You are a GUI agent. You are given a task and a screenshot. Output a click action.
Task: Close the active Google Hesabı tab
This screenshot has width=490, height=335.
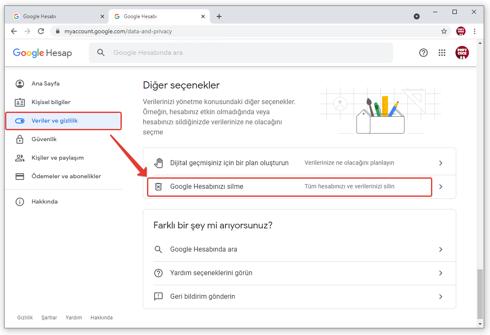tap(203, 16)
